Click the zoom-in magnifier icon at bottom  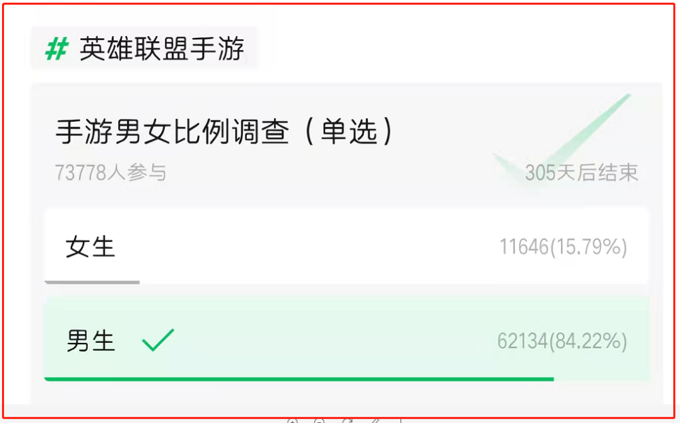[x=292, y=420]
